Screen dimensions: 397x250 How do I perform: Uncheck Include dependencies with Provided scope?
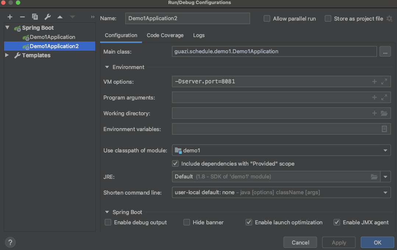coord(176,163)
